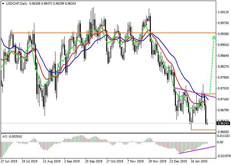Image resolution: width=231 pixels, height=165 pixels.
Task: Click the short orange support line at bottom
Action: [x=203, y=130]
